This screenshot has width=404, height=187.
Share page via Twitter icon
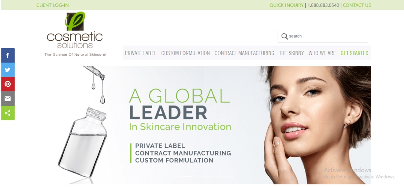8,70
